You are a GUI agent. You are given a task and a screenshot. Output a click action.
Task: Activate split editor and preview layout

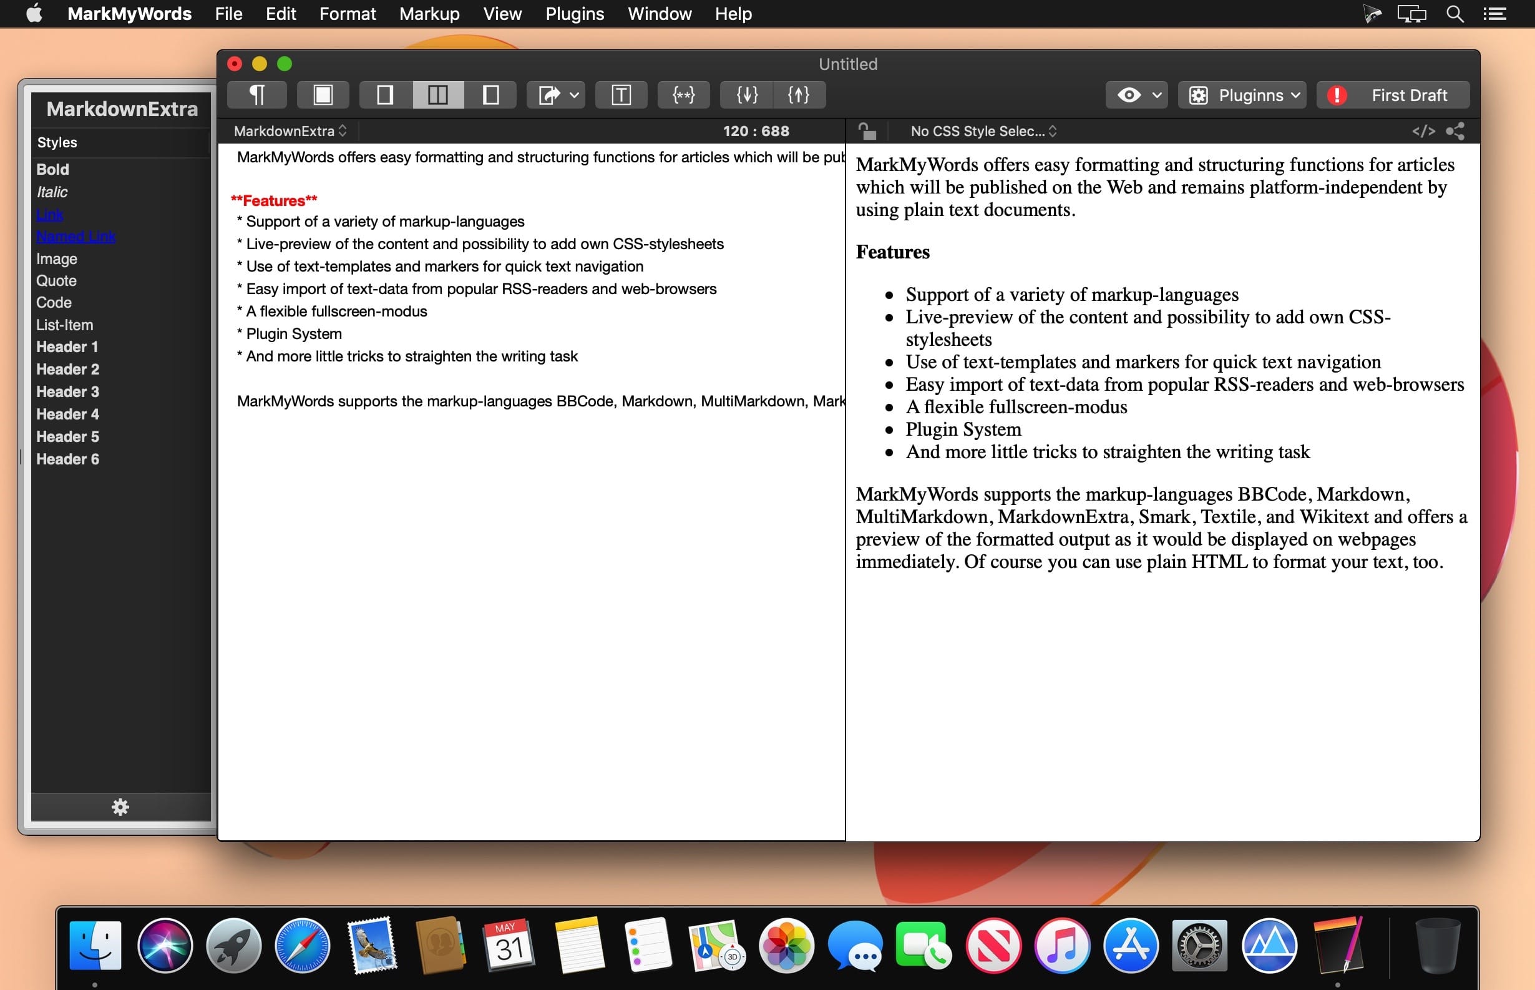point(437,95)
